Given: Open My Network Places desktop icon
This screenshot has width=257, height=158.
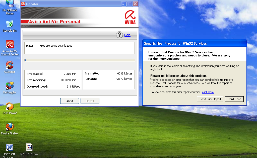Looking at the screenshot, I should point(10,7).
